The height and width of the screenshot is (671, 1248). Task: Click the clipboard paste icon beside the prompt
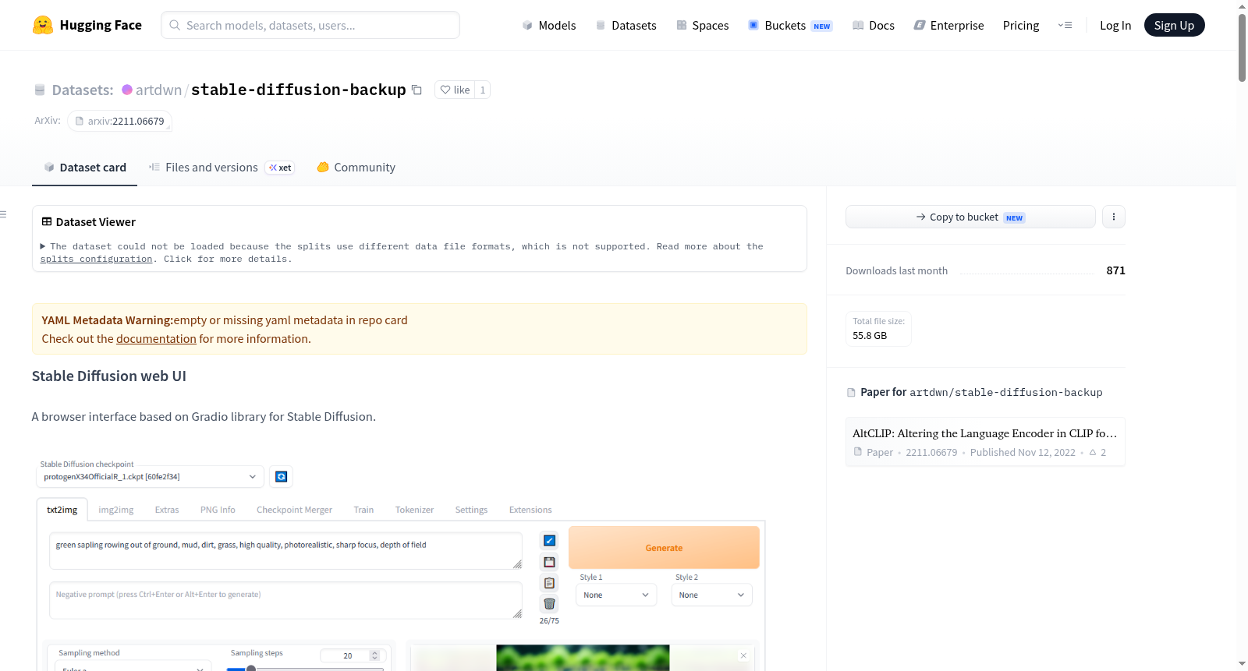click(549, 583)
